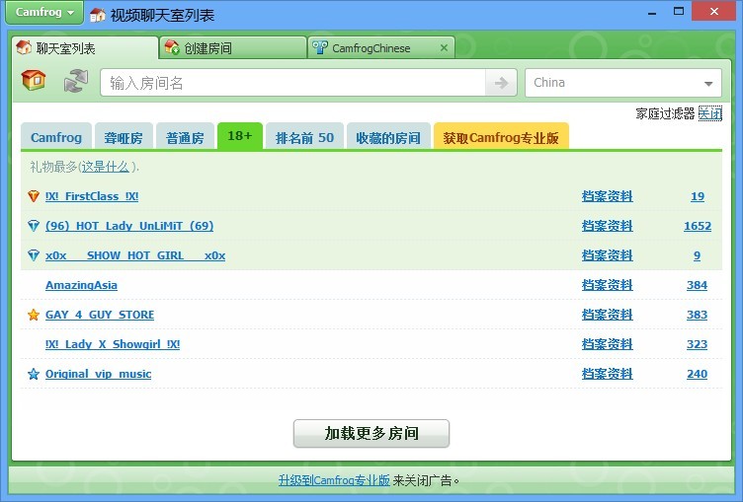This screenshot has height=502, width=743.
Task: Toggle the family filter 关闭 link
Action: pos(709,113)
